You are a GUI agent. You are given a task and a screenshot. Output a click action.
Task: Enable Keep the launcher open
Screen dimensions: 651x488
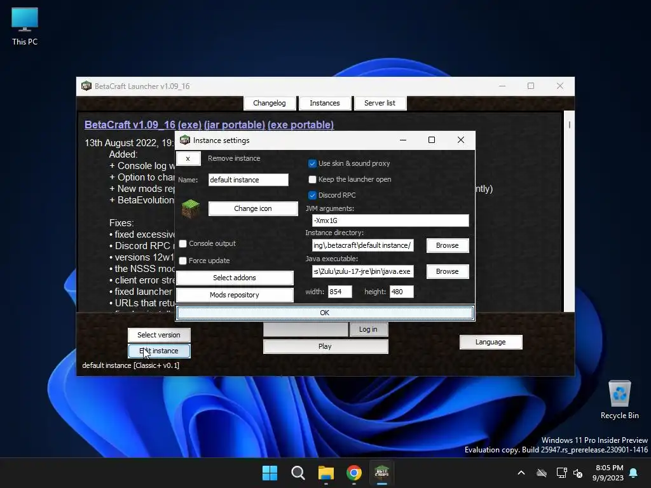click(x=312, y=179)
